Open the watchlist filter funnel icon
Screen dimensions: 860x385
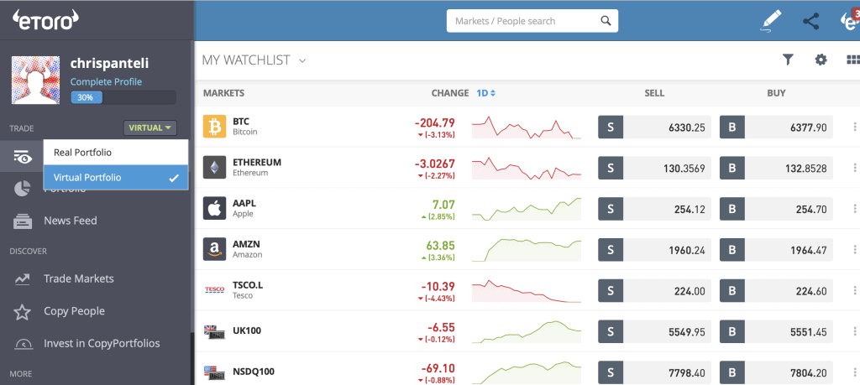(788, 60)
